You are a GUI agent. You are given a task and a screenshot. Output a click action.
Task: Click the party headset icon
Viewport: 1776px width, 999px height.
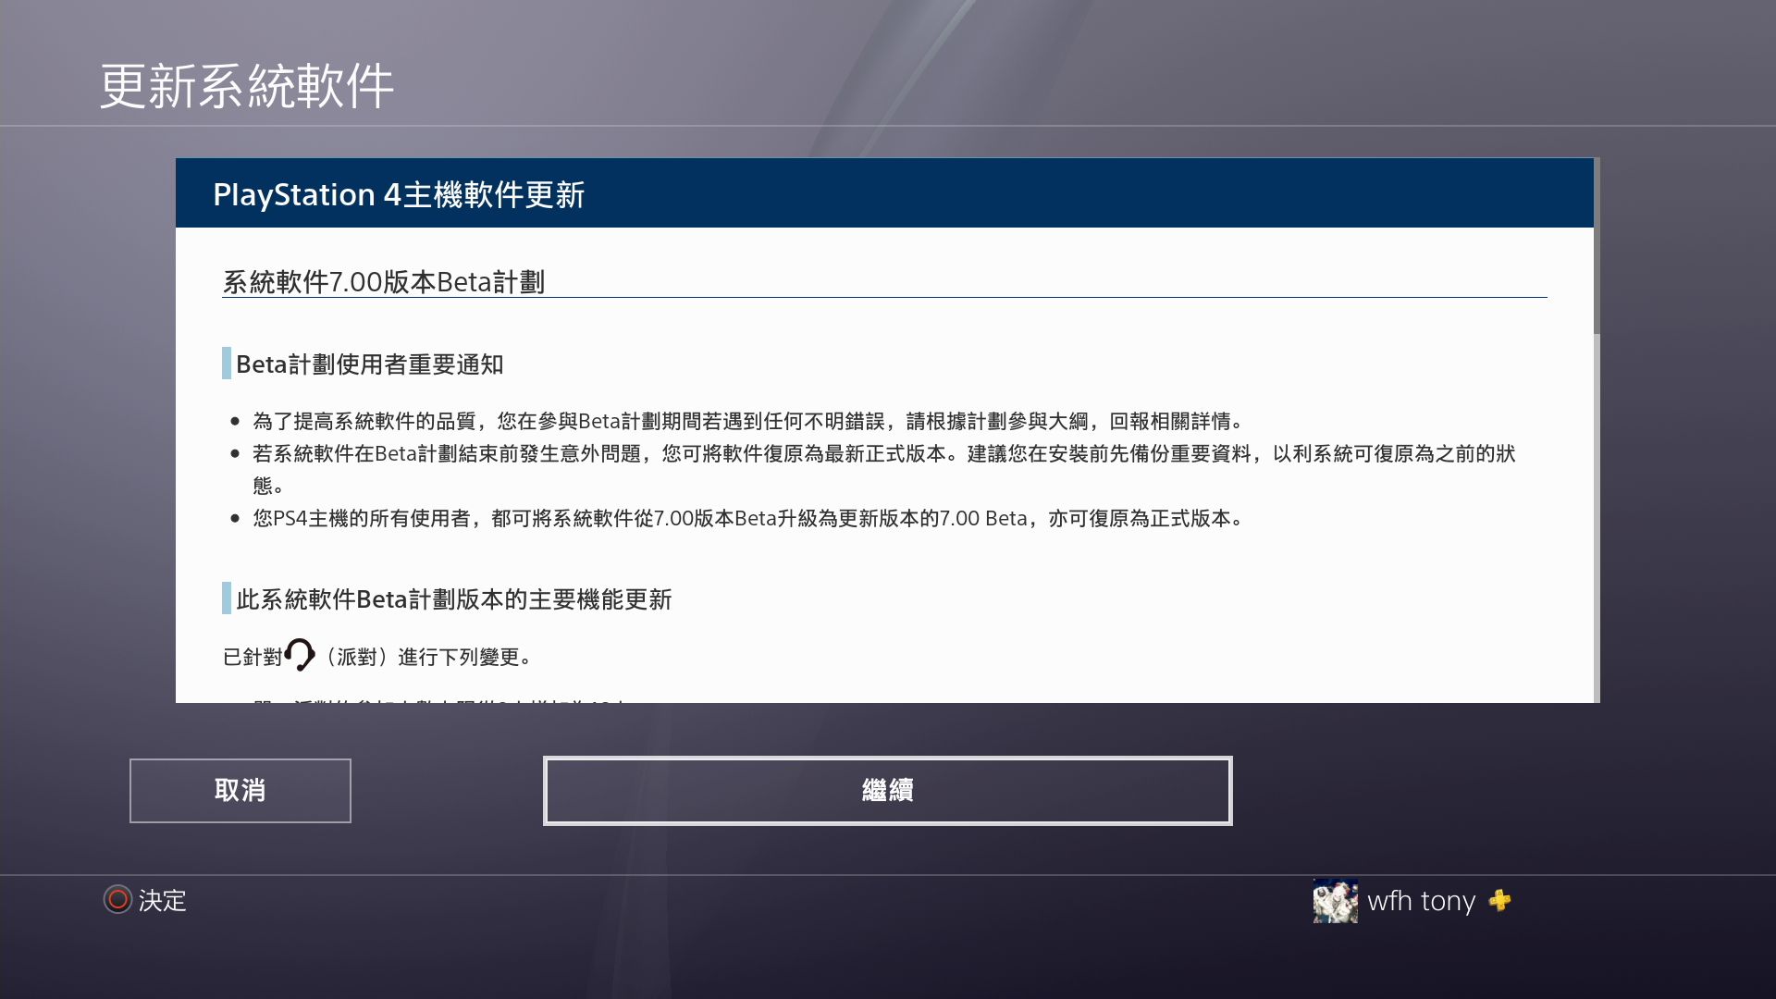point(300,655)
